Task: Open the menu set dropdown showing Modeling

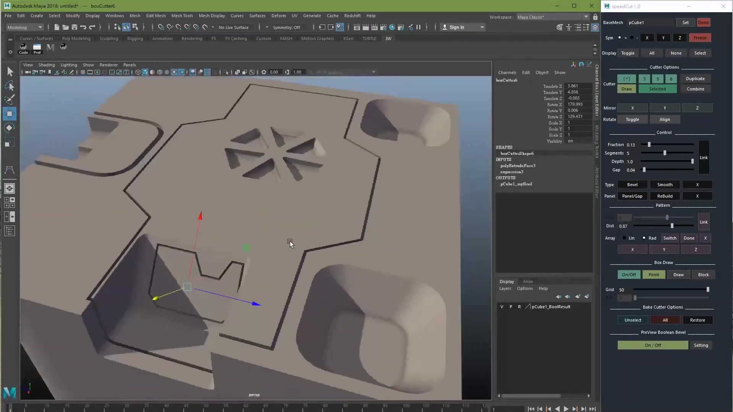Action: (24, 27)
